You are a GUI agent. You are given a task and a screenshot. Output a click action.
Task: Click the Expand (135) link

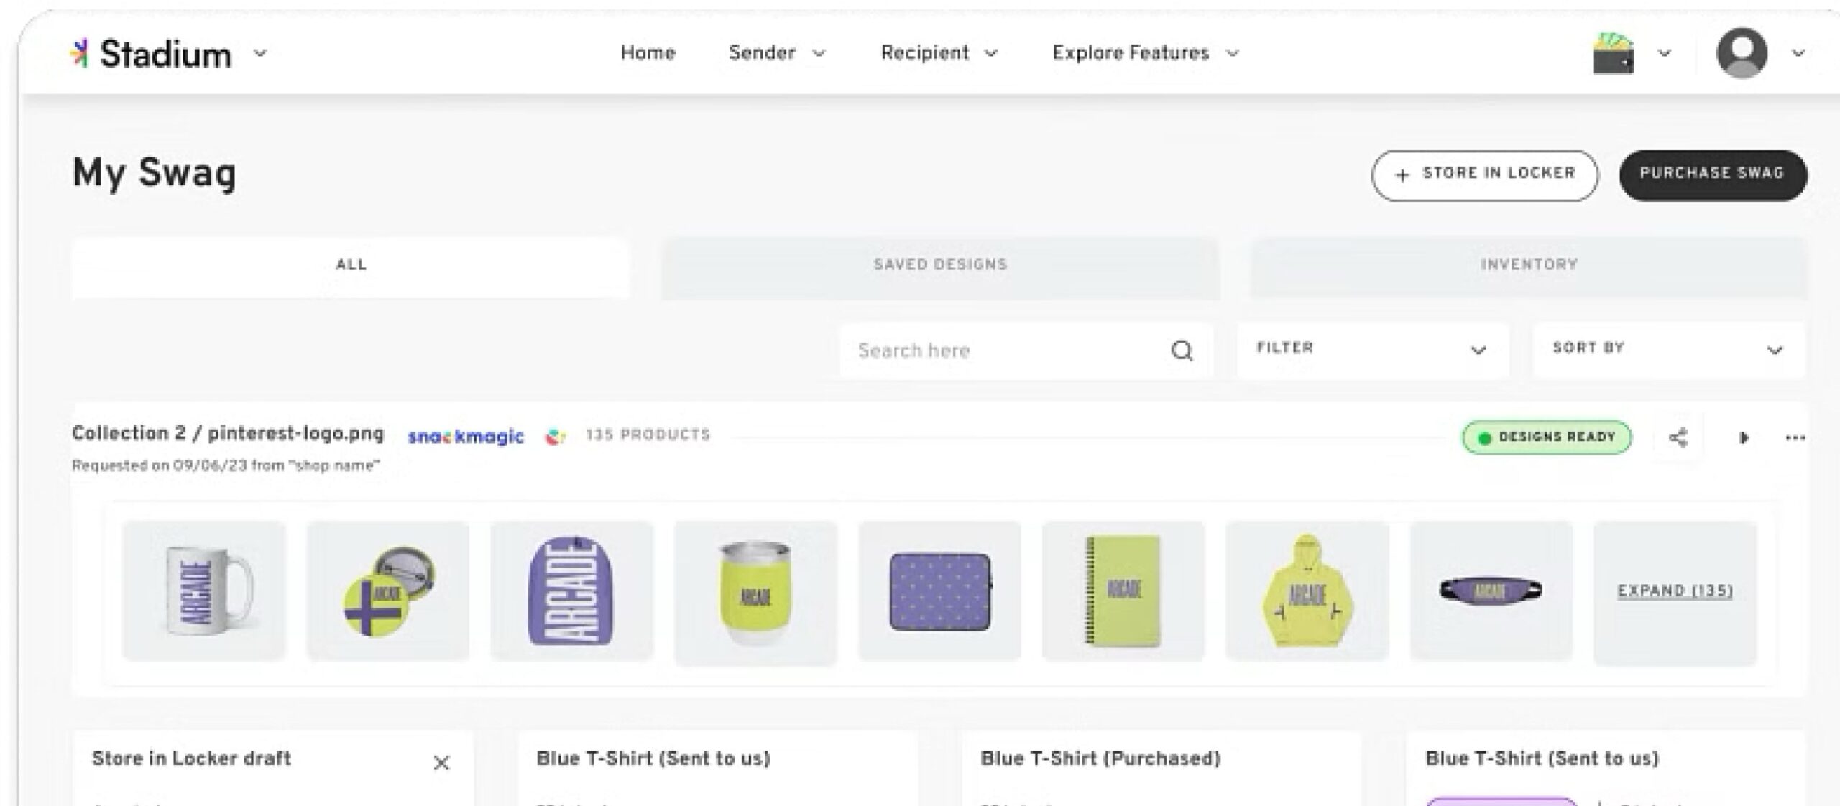tap(1675, 591)
